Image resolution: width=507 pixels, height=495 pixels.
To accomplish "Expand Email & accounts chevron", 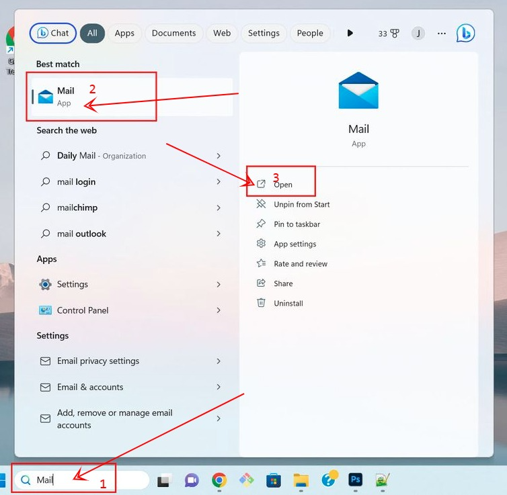I will point(219,387).
